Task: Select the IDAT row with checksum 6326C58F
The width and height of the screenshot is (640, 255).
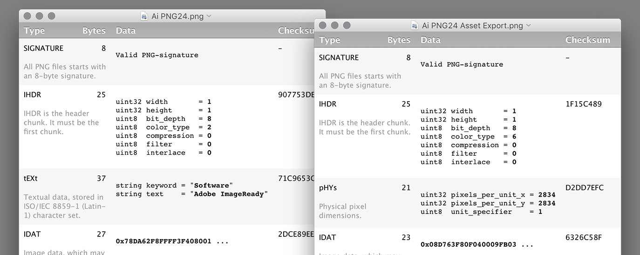Action: point(468,241)
